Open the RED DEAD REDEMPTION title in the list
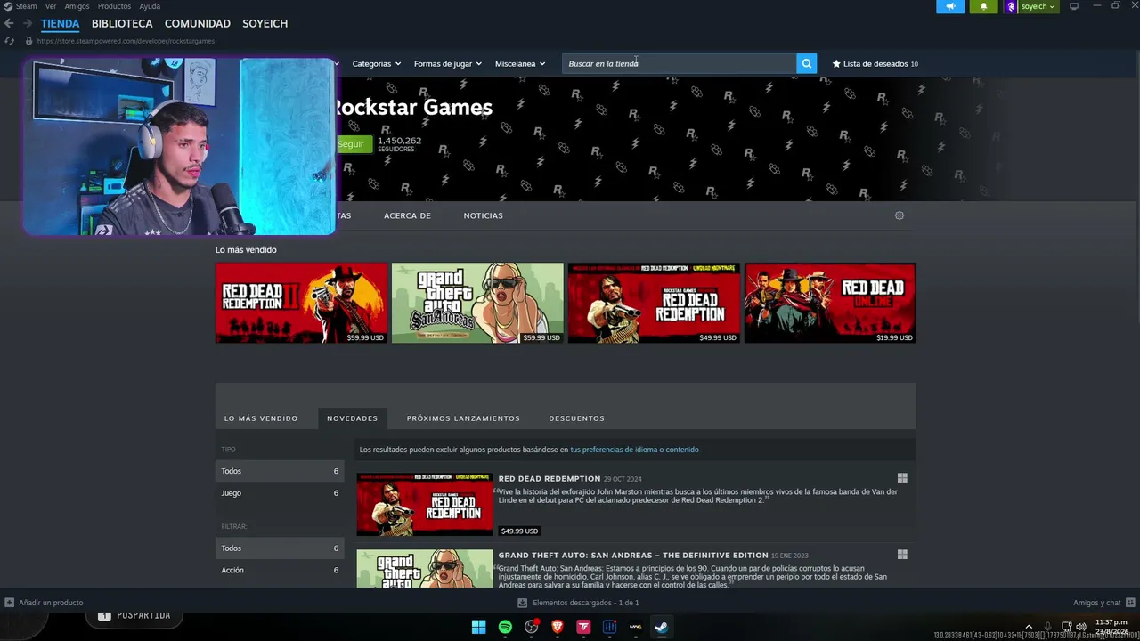Screen dimensions: 1140x641 click(x=549, y=479)
